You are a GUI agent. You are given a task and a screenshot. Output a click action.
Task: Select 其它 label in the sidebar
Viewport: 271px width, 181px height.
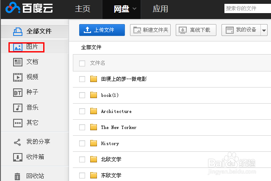32,123
